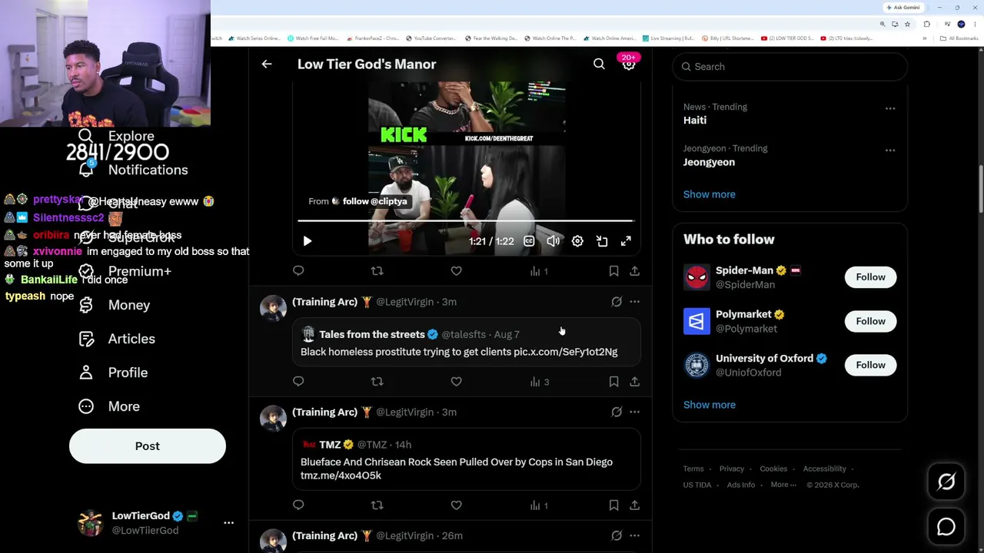Repost the video post
The image size is (984, 553).
click(377, 271)
